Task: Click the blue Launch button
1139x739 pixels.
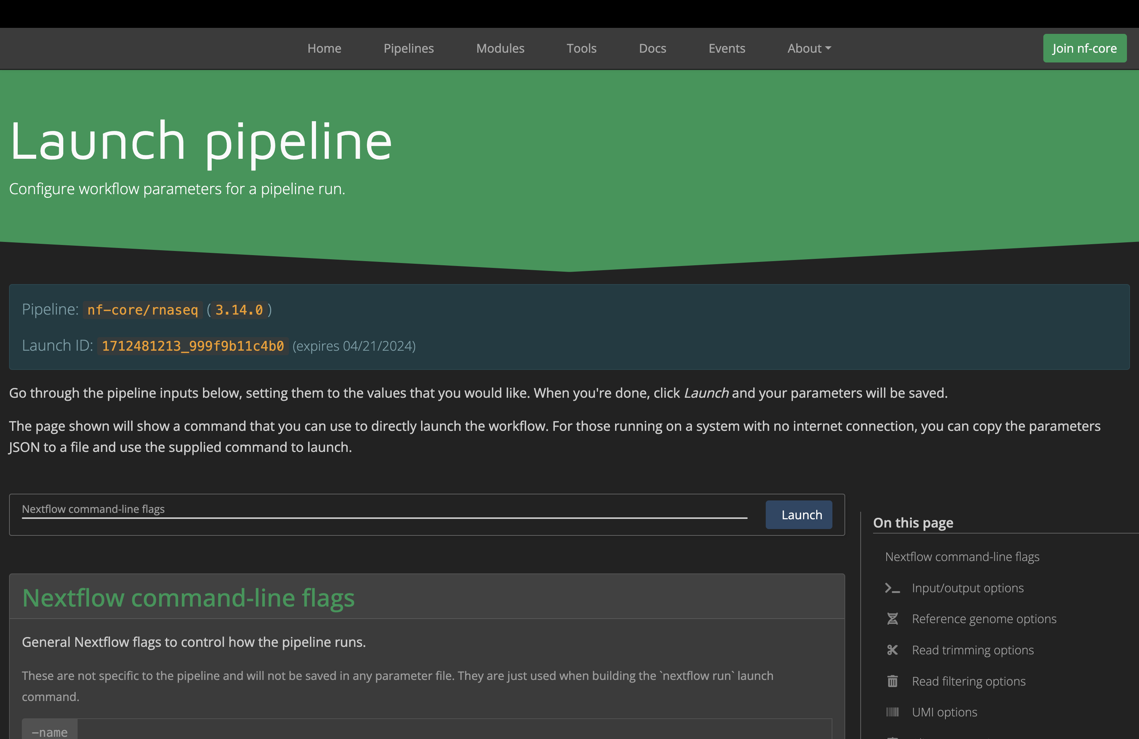Action: 798,515
